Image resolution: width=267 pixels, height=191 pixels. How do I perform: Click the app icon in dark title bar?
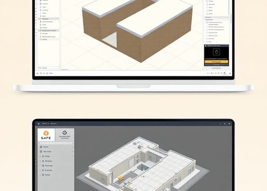pos(39,124)
